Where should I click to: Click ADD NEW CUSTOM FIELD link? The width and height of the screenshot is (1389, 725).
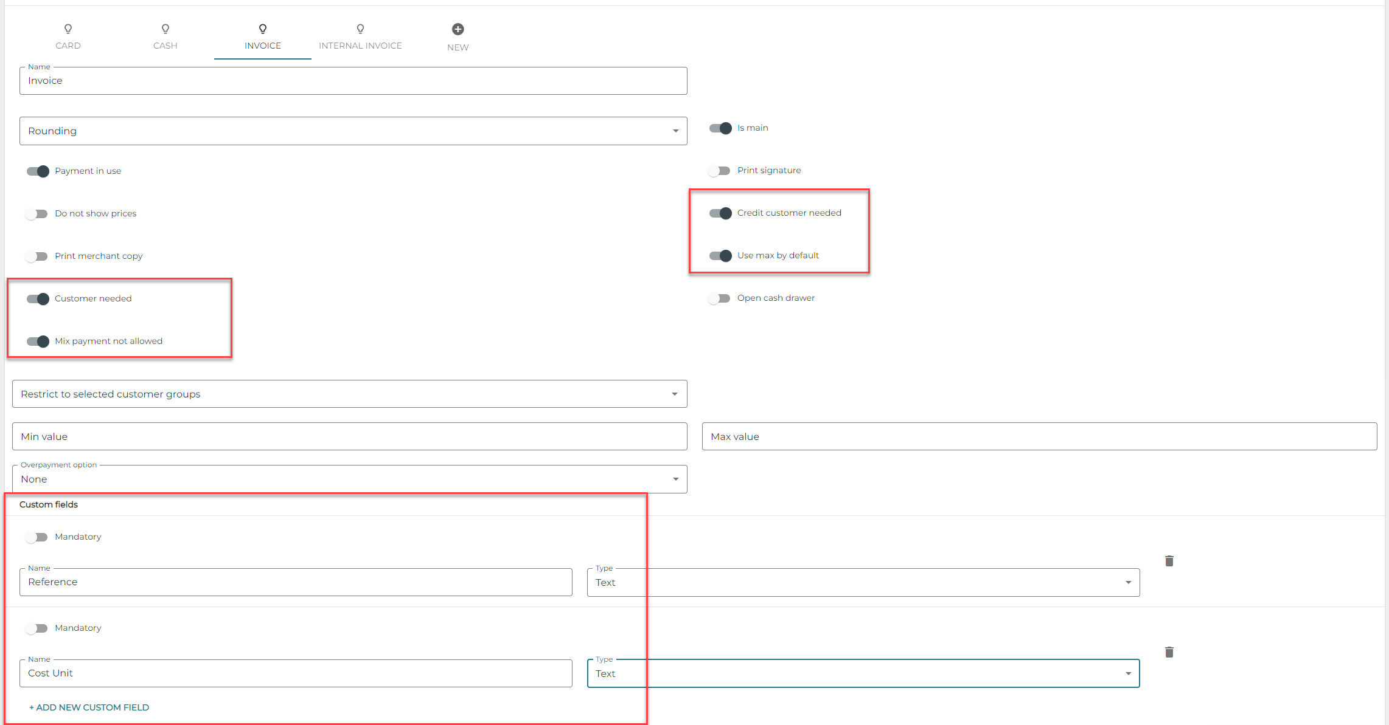[89, 707]
